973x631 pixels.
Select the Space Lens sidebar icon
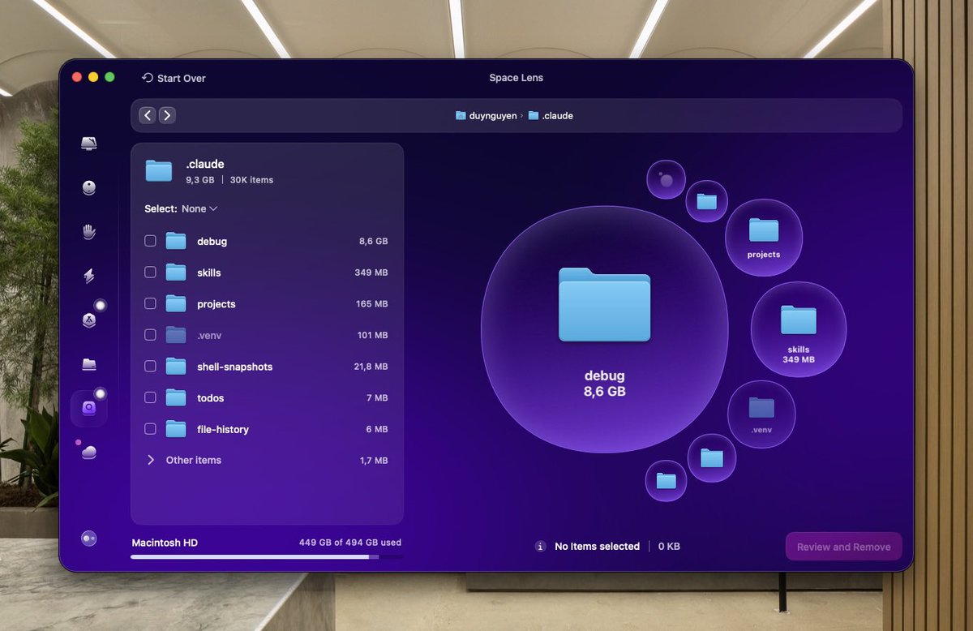pos(89,408)
